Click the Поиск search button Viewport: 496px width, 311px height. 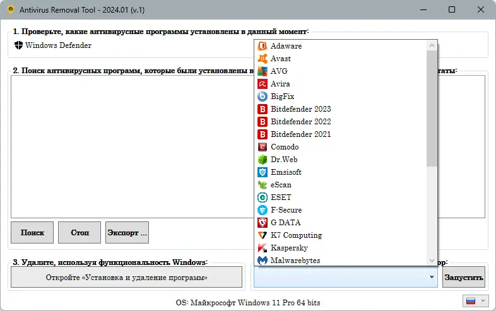pyautogui.click(x=32, y=233)
